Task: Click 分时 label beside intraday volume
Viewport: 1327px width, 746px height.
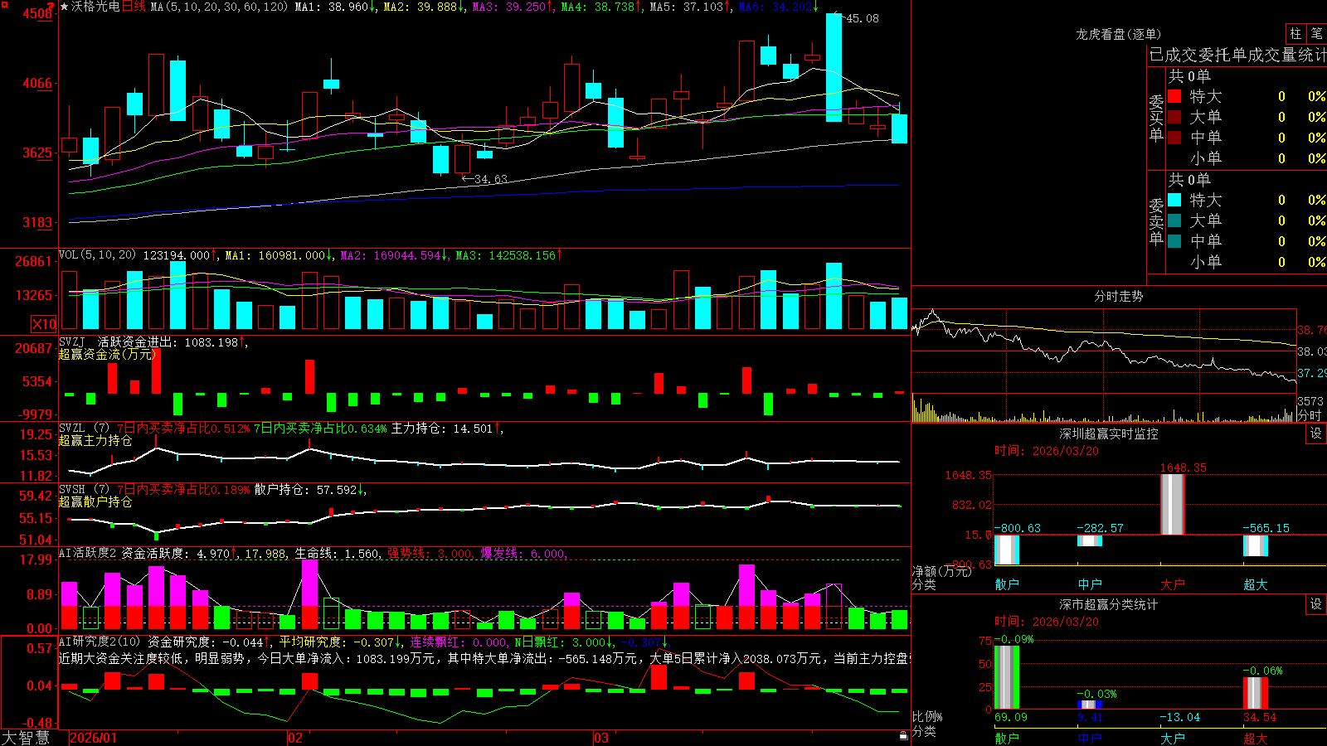Action: coord(1310,415)
